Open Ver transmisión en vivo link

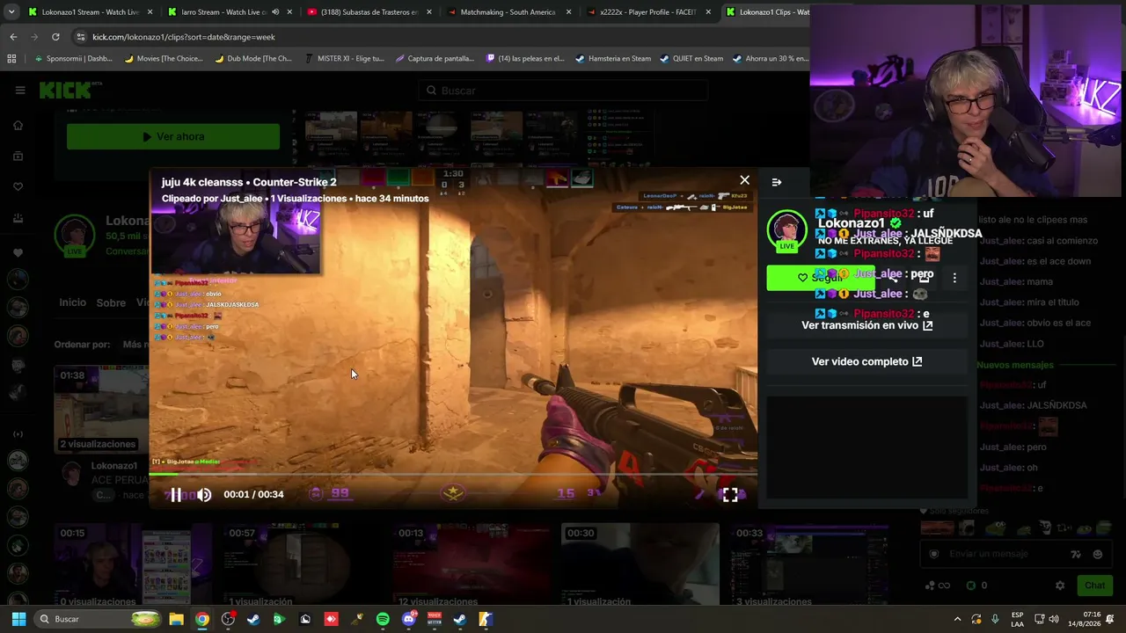(866, 325)
